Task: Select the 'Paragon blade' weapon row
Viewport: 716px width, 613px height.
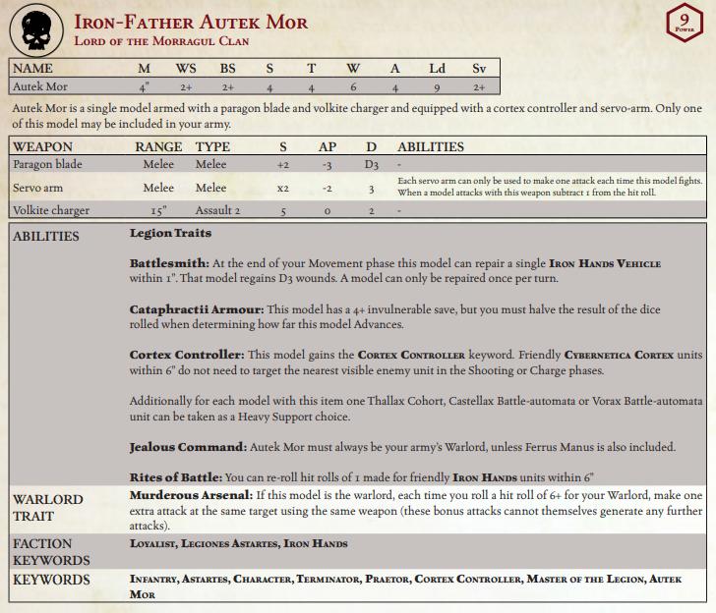Action: tap(358, 164)
